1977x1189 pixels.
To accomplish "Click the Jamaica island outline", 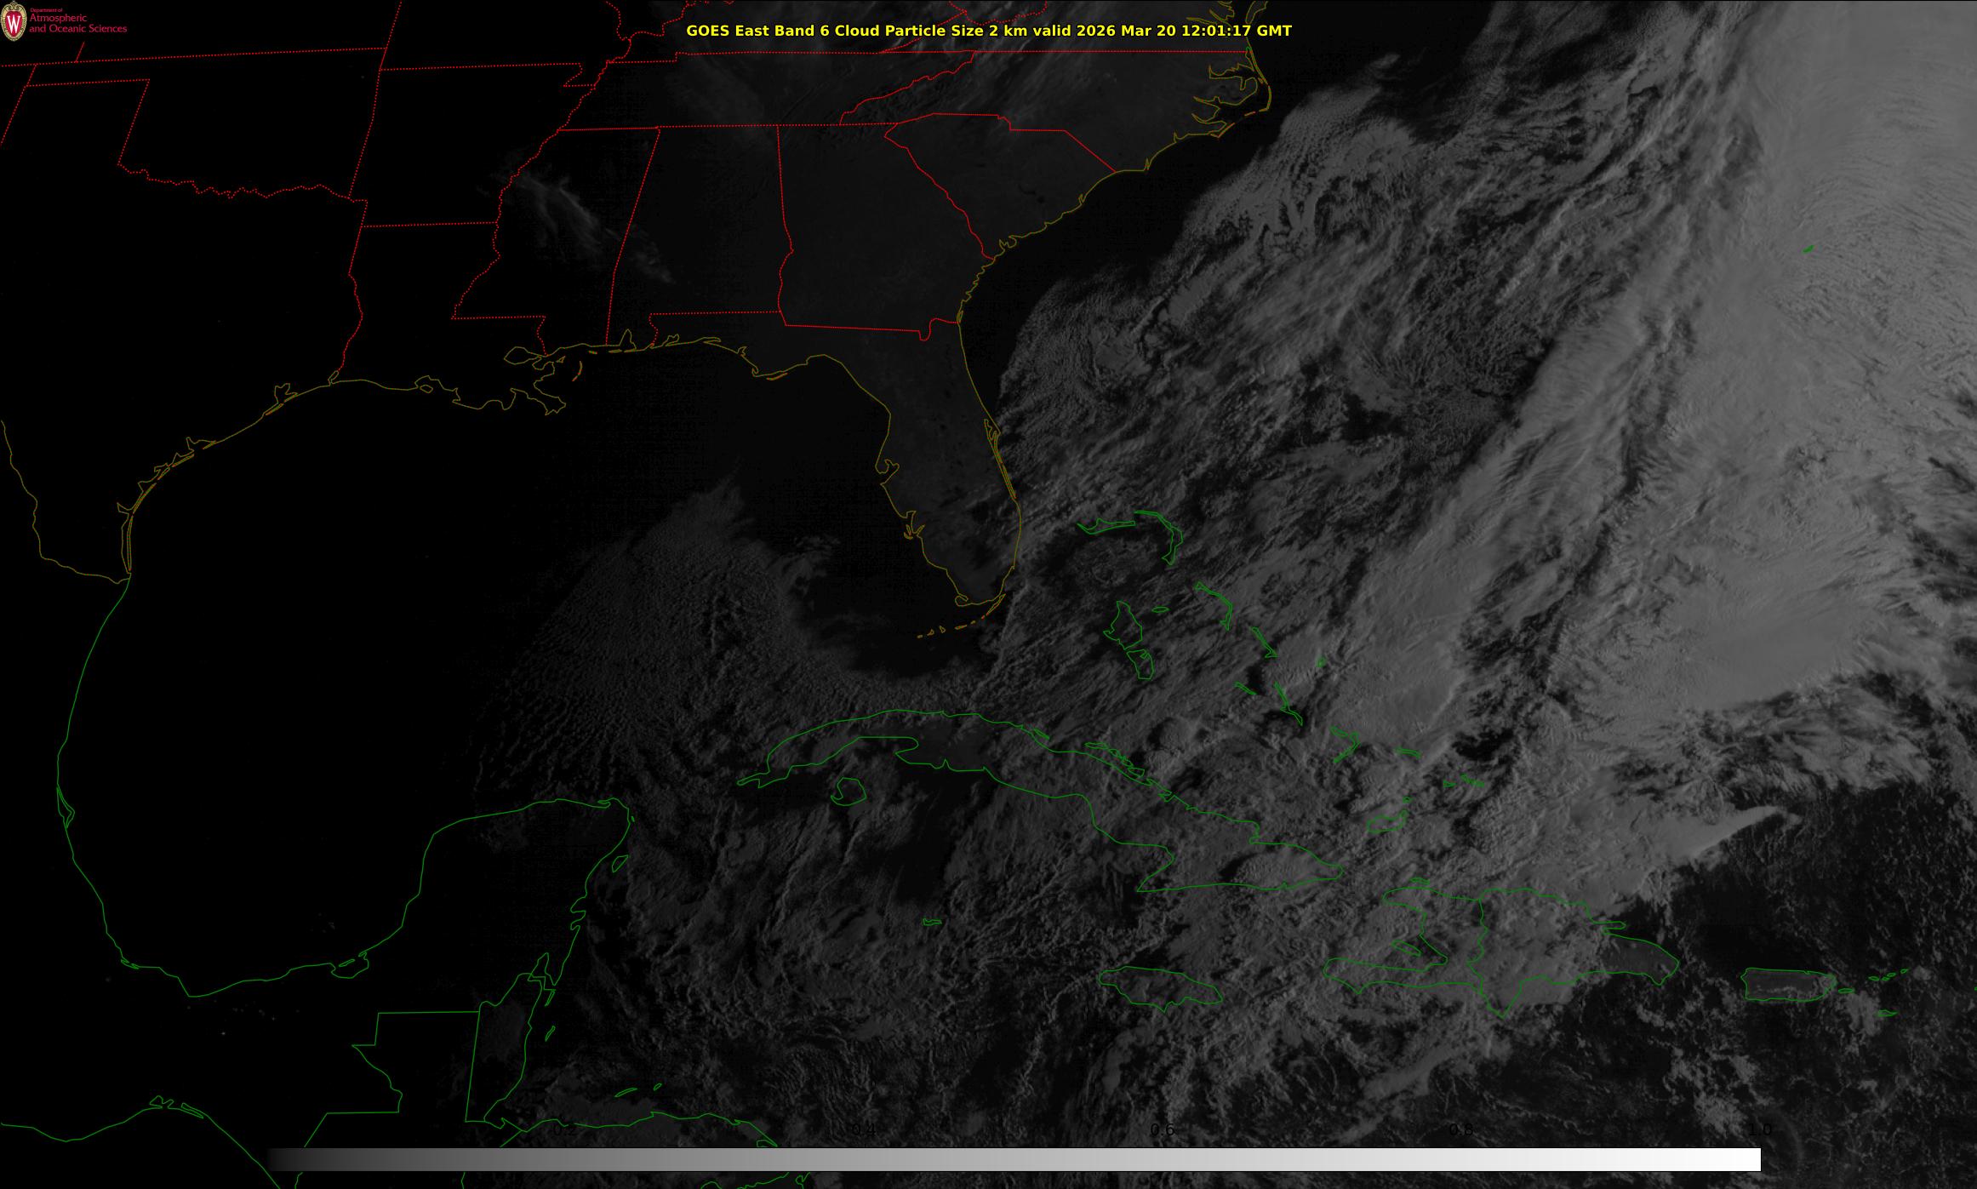I will pyautogui.click(x=1158, y=987).
